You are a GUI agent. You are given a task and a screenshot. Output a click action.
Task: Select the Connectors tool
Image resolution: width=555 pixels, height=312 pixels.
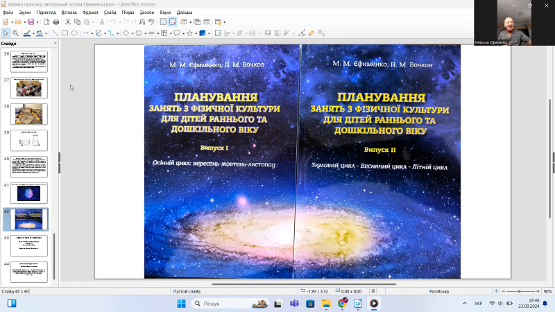coord(111,33)
